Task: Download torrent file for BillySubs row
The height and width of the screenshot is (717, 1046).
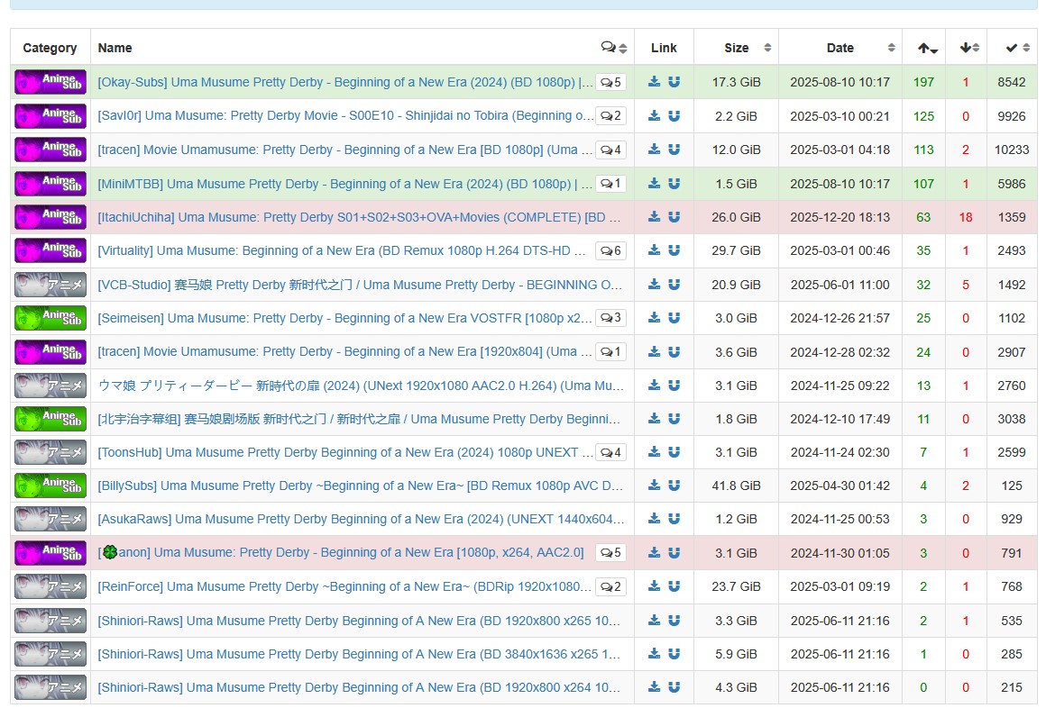Action: point(655,486)
